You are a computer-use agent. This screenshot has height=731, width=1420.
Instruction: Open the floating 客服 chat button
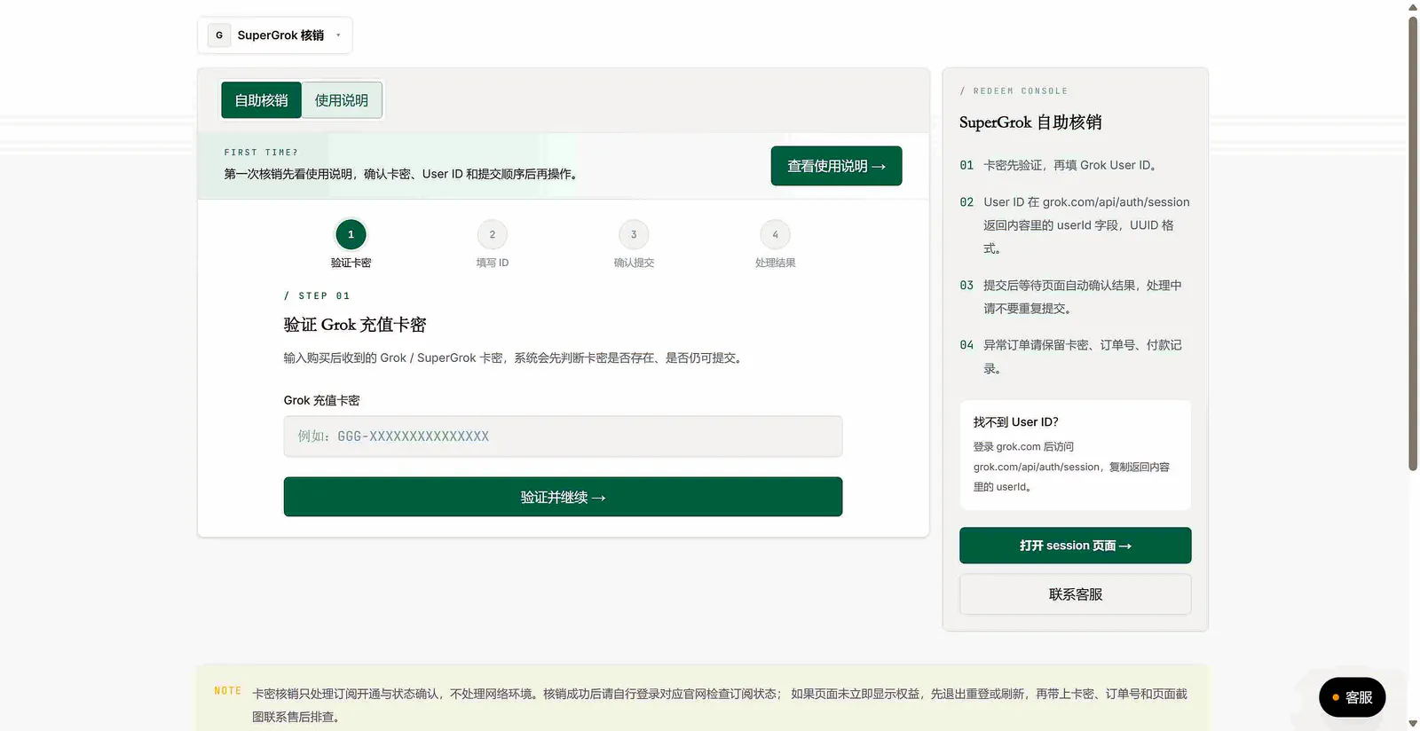(1352, 697)
